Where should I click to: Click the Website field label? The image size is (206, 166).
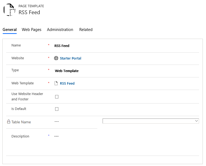(x=18, y=58)
